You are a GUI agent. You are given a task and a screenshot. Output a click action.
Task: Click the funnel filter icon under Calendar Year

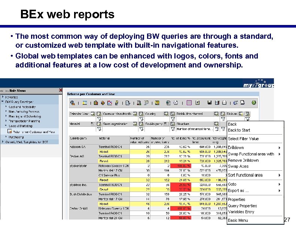click(99, 119)
